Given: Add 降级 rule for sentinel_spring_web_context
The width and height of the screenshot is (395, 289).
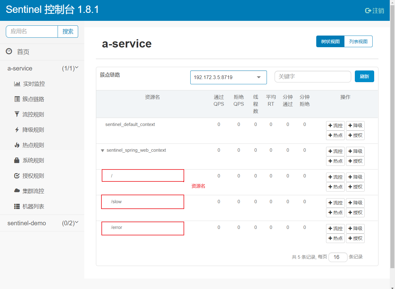Looking at the screenshot, I should pos(355,151).
